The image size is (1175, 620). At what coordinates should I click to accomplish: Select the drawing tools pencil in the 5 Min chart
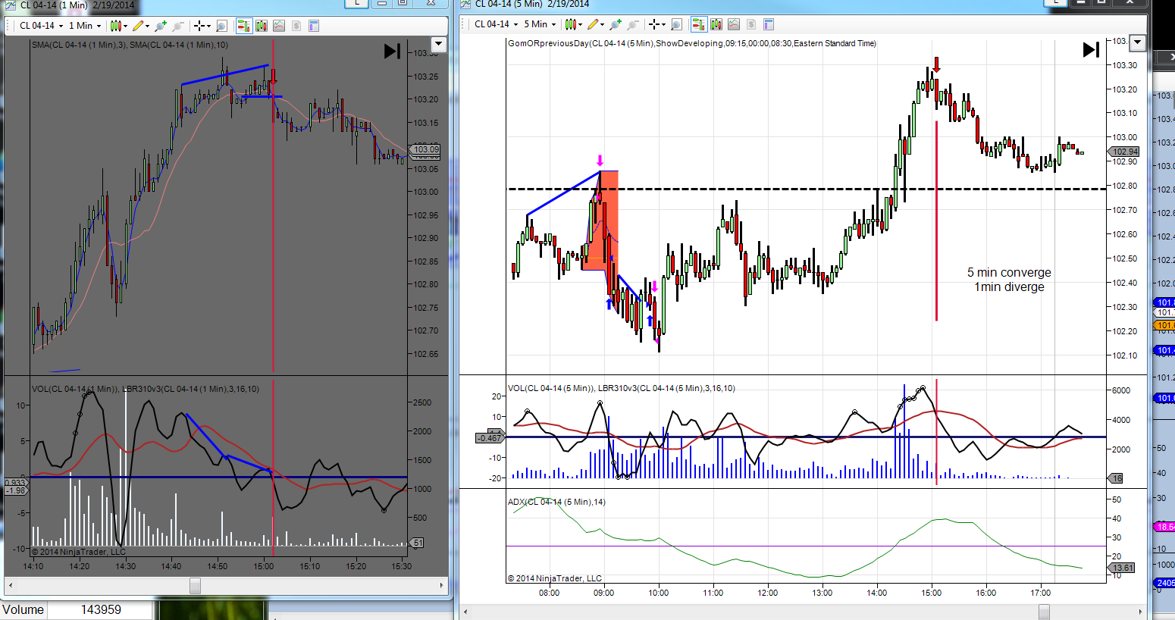[x=595, y=24]
